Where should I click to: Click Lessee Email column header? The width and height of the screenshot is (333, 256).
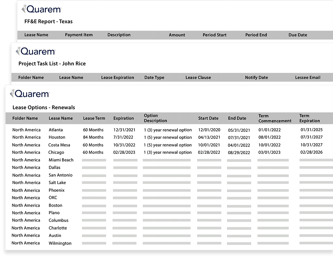point(308,78)
